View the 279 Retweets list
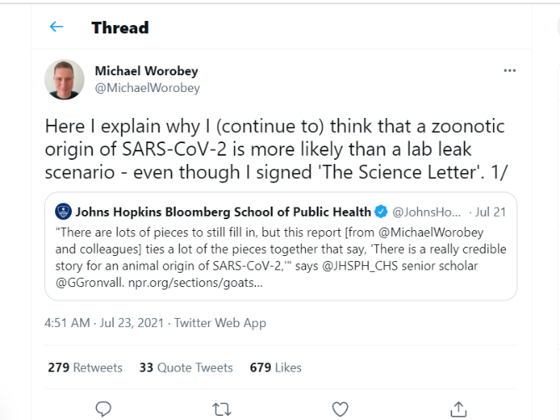The image size is (560, 420). coord(85,367)
